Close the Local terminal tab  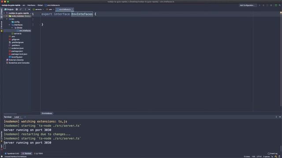coord(21,117)
